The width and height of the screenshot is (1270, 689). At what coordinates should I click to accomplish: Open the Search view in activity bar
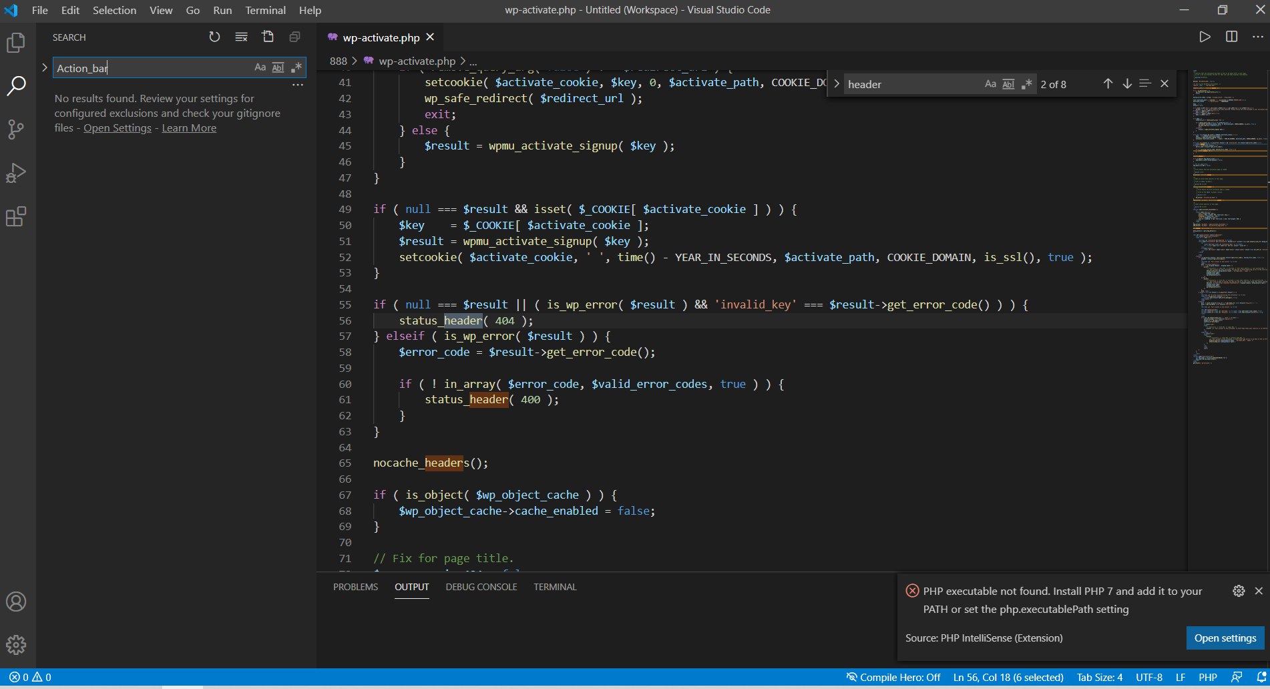click(16, 85)
